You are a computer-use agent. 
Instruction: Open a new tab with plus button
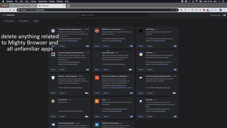pos(68,6)
